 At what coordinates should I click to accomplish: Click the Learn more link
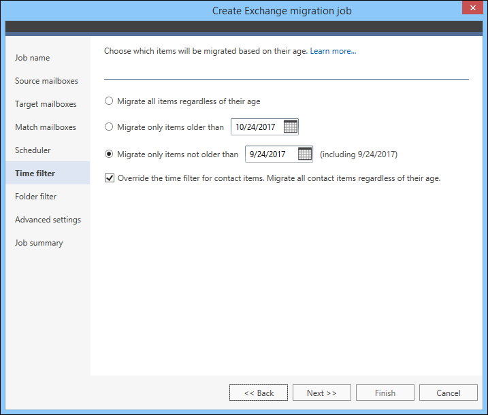333,51
